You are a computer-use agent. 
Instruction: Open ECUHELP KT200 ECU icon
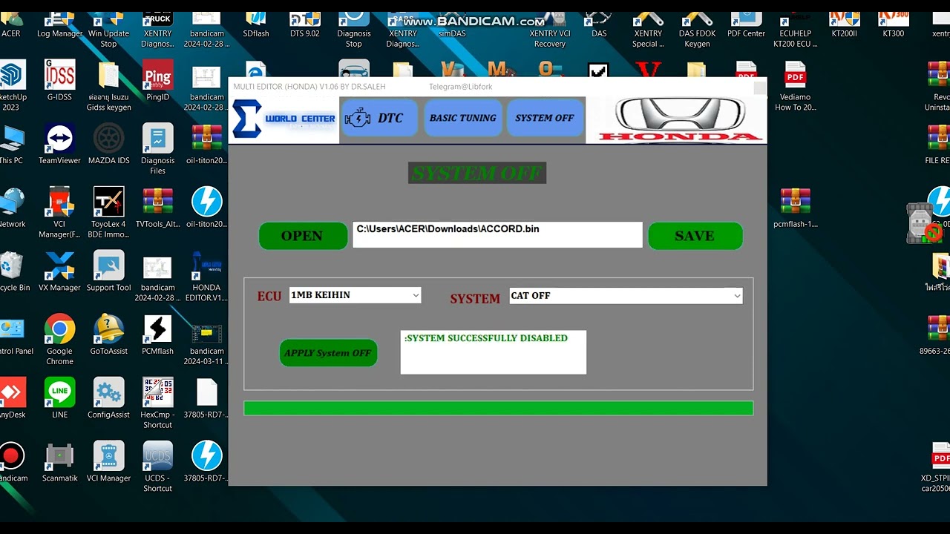tap(795, 28)
